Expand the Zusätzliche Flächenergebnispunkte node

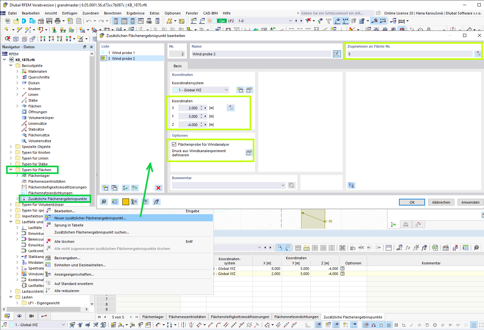pyautogui.click(x=17, y=199)
